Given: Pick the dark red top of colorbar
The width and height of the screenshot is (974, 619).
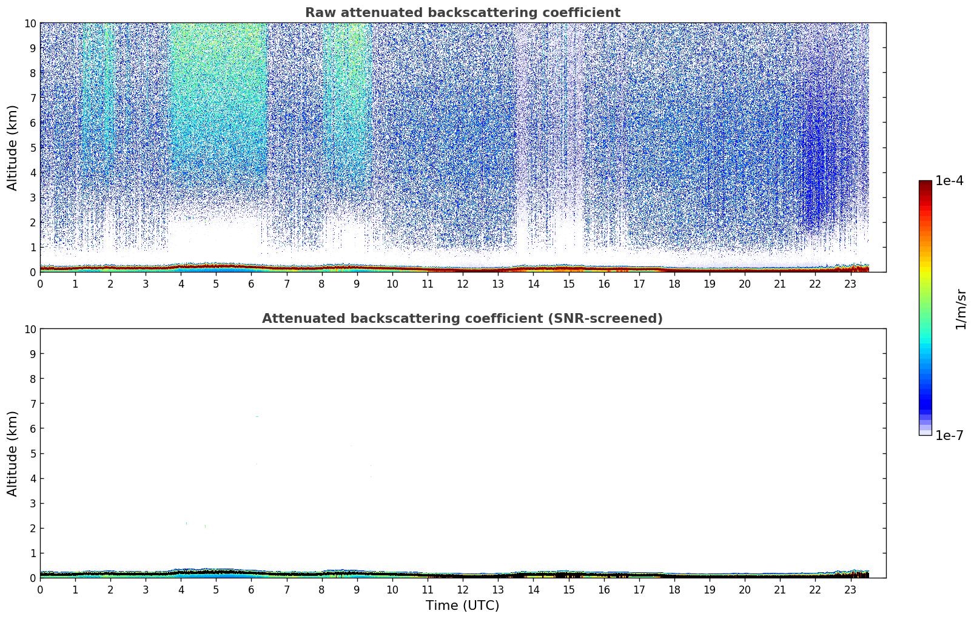Looking at the screenshot, I should point(925,185).
